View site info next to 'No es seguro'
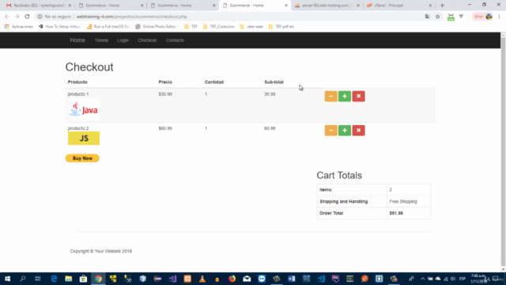This screenshot has height=285, width=506. pos(40,17)
